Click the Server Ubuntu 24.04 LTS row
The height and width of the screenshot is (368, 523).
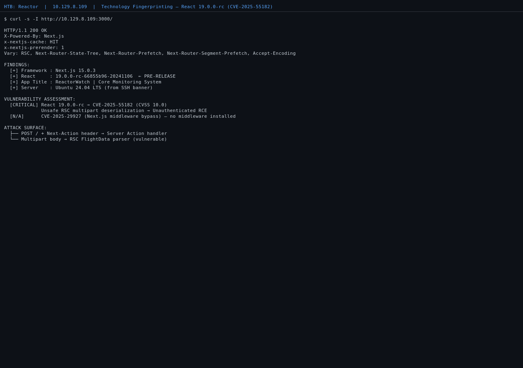[x=81, y=88]
